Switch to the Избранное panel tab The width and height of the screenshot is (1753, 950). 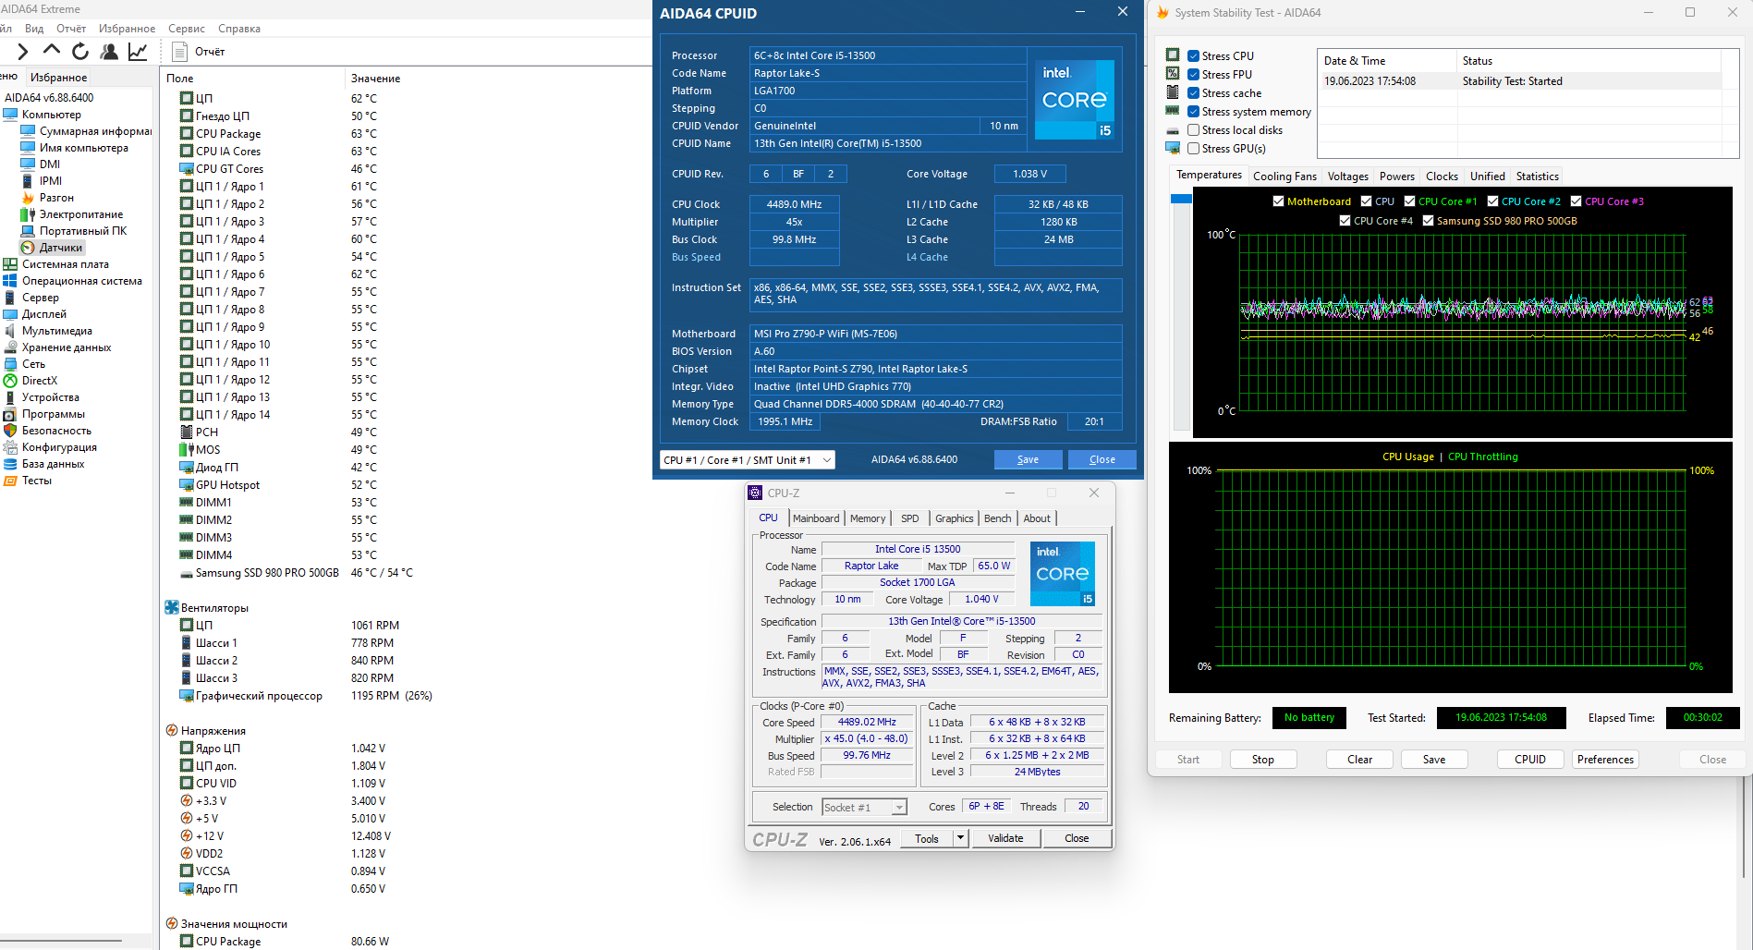click(58, 78)
